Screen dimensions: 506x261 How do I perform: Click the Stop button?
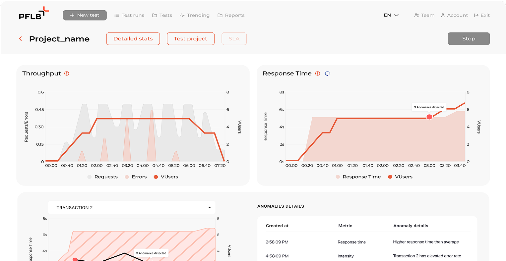coord(469,39)
